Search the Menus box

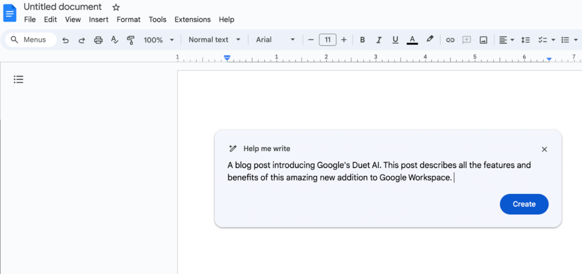(x=31, y=40)
